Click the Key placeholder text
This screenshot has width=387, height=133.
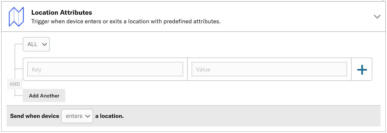pyautogui.click(x=36, y=69)
